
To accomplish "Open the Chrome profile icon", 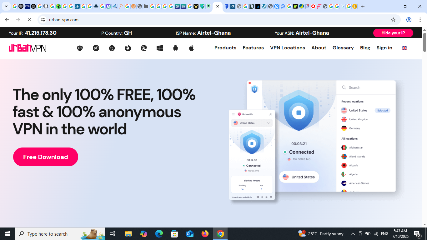I will pos(409,20).
